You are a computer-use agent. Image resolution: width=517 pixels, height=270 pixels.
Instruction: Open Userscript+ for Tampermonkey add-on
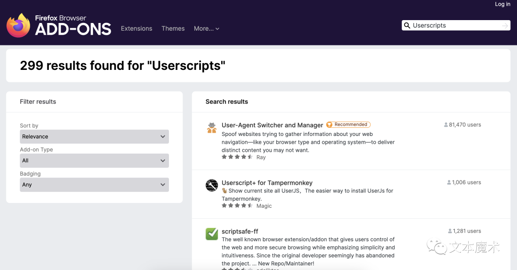tap(267, 183)
